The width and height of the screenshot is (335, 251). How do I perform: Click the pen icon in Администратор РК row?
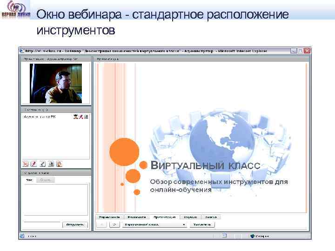81,117
